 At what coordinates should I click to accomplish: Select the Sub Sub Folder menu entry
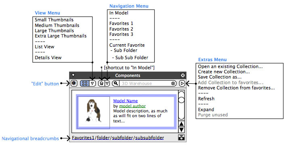point(130,58)
